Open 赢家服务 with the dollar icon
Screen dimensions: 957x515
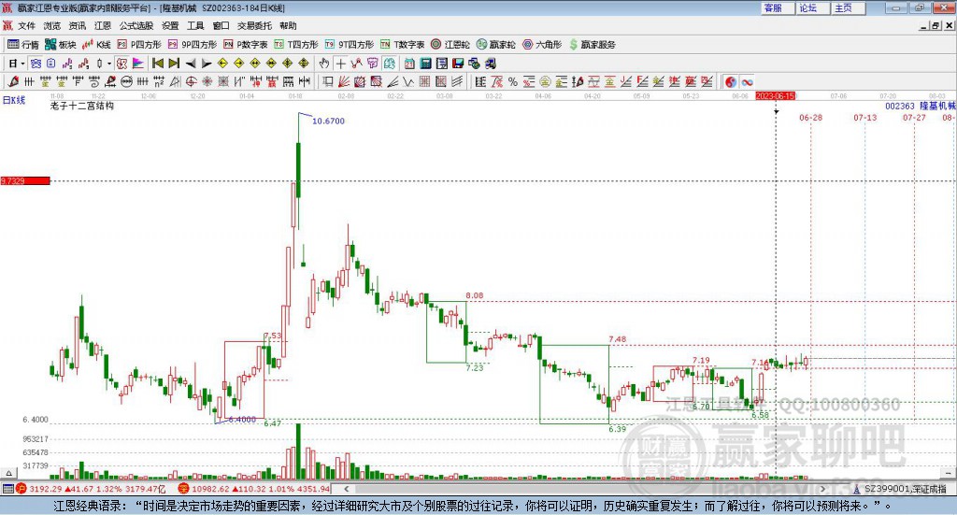pyautogui.click(x=593, y=45)
